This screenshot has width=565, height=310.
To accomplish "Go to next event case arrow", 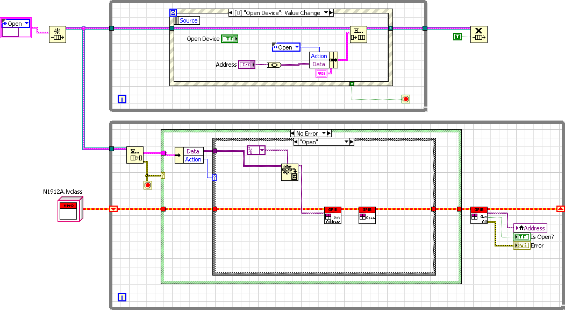I will [x=331, y=12].
